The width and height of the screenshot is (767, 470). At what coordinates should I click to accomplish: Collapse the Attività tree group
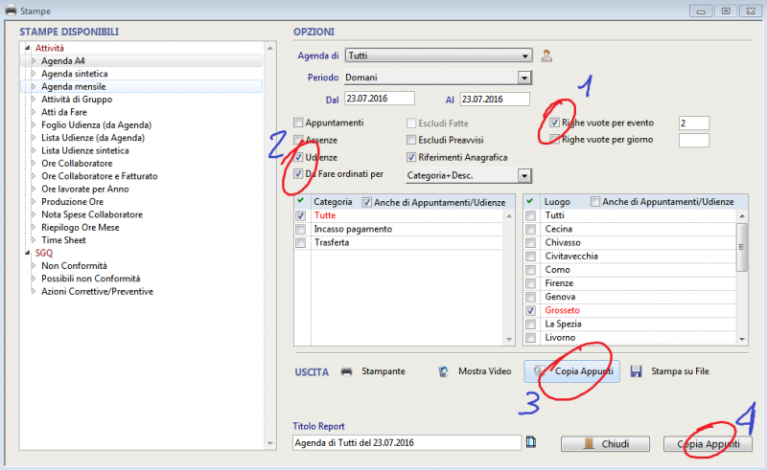click(27, 48)
